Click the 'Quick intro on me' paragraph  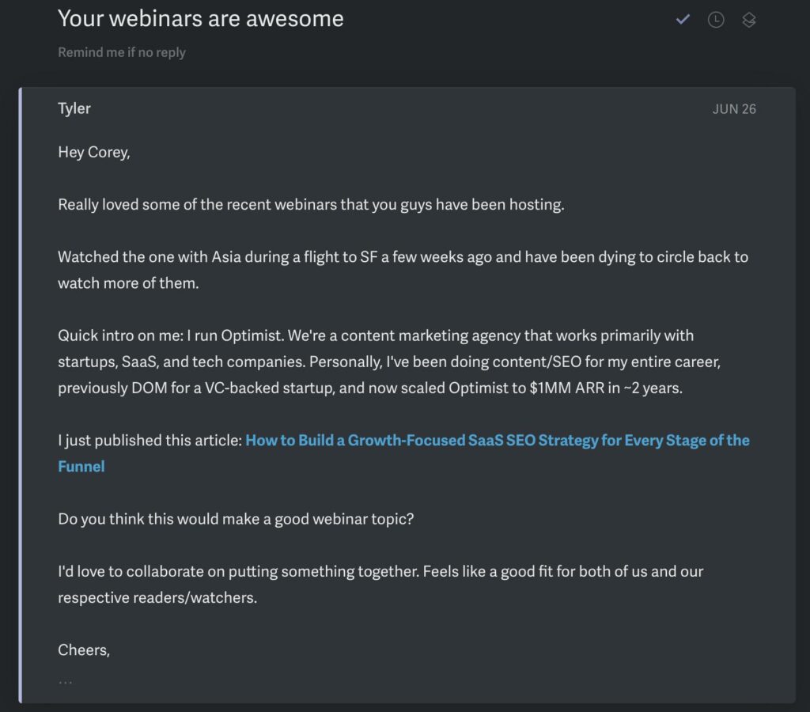click(389, 362)
